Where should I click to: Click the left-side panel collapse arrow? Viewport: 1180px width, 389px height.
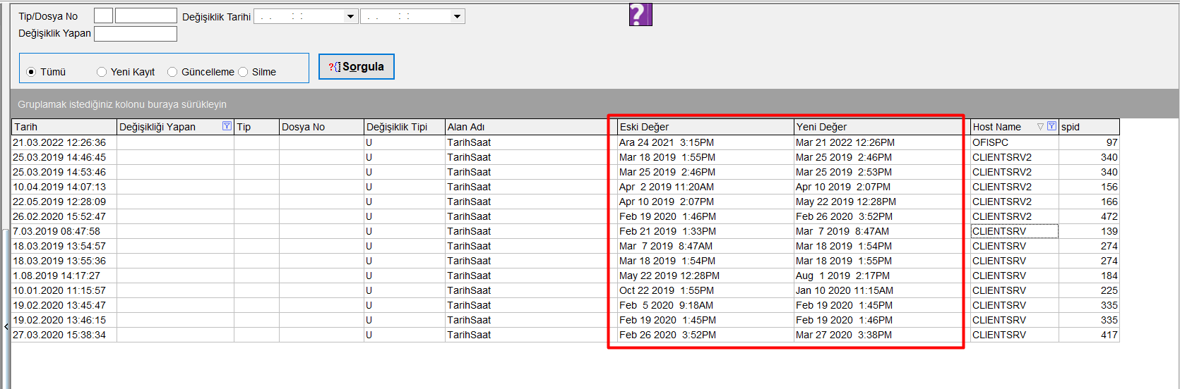point(6,326)
